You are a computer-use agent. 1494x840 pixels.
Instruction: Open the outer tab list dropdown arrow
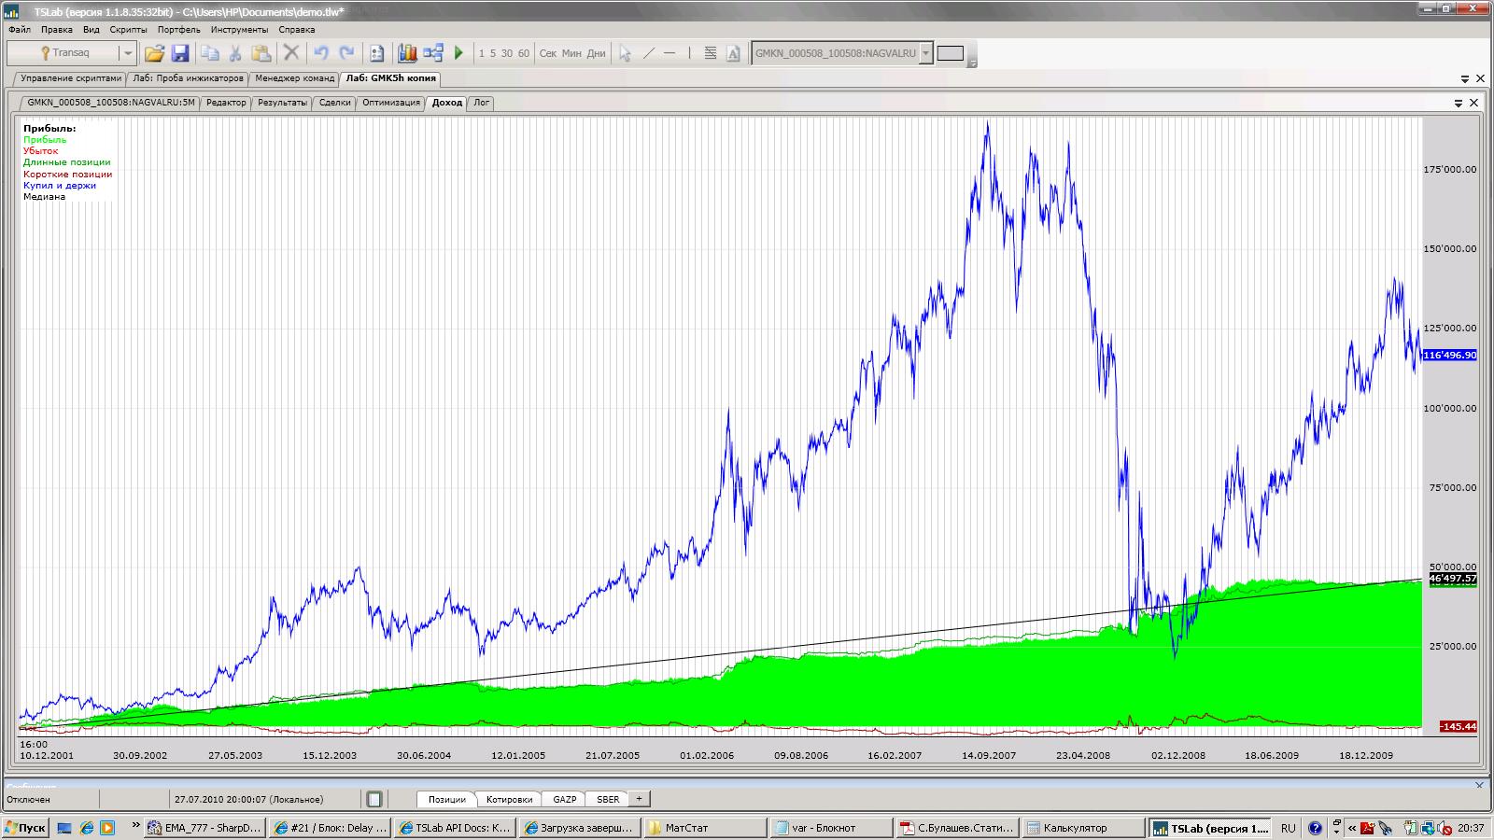[x=1466, y=79]
